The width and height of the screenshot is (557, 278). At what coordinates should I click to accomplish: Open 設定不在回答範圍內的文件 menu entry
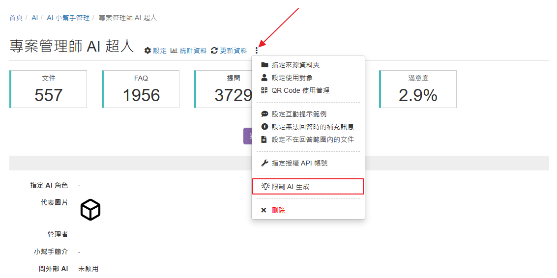[x=313, y=139]
